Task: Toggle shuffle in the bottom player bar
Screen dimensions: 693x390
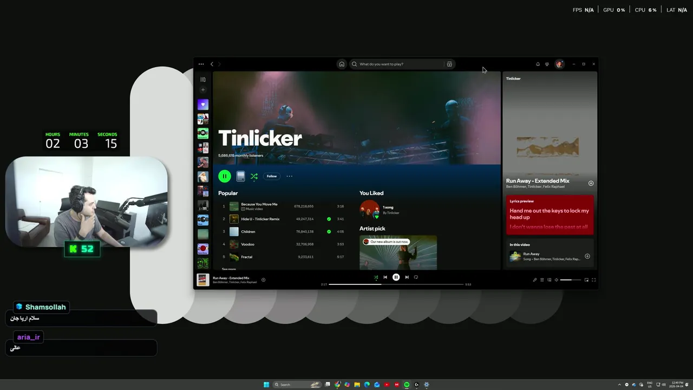Action: 376,277
